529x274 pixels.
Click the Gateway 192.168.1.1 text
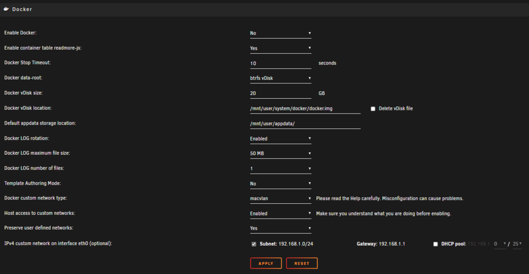coord(381,244)
